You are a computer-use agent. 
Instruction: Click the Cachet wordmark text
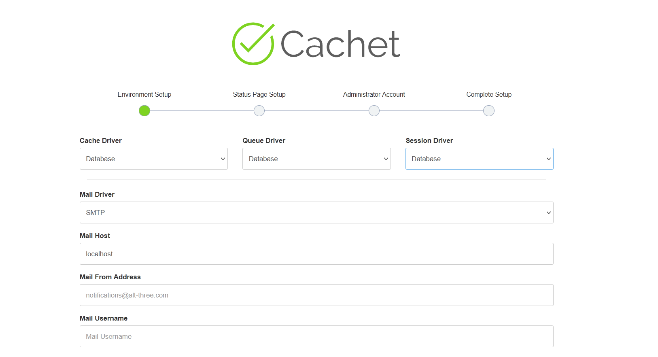coord(340,44)
